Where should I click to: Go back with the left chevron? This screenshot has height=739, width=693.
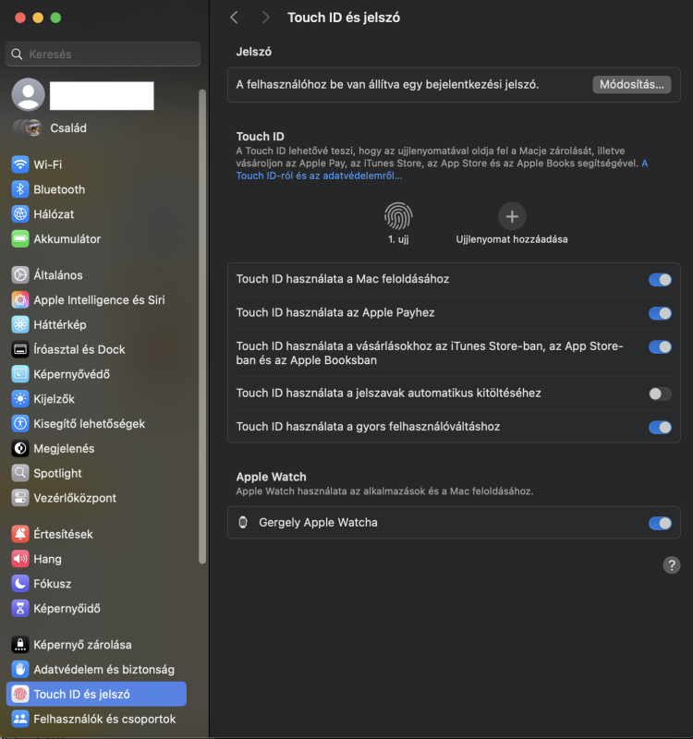click(x=235, y=18)
